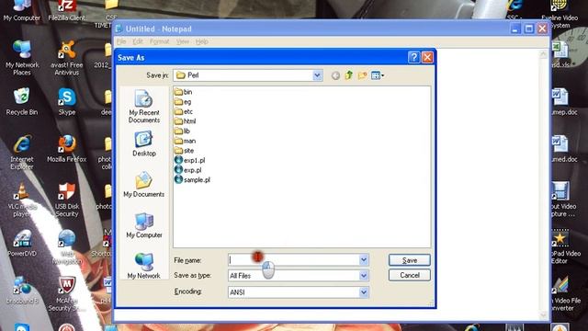Expand the Save as type dropdown
The height and width of the screenshot is (331, 588).
[x=364, y=276]
